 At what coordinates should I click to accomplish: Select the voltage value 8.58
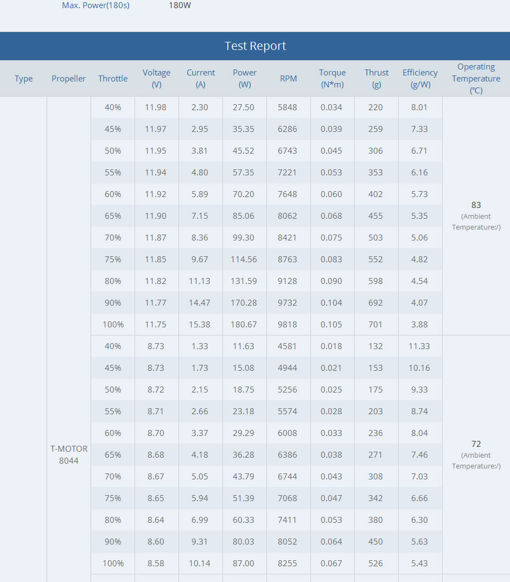(156, 564)
